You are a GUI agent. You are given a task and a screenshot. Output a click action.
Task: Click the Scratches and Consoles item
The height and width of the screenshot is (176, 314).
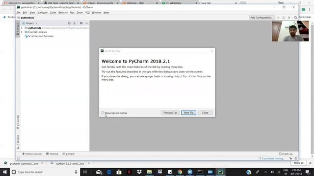click(x=39, y=36)
